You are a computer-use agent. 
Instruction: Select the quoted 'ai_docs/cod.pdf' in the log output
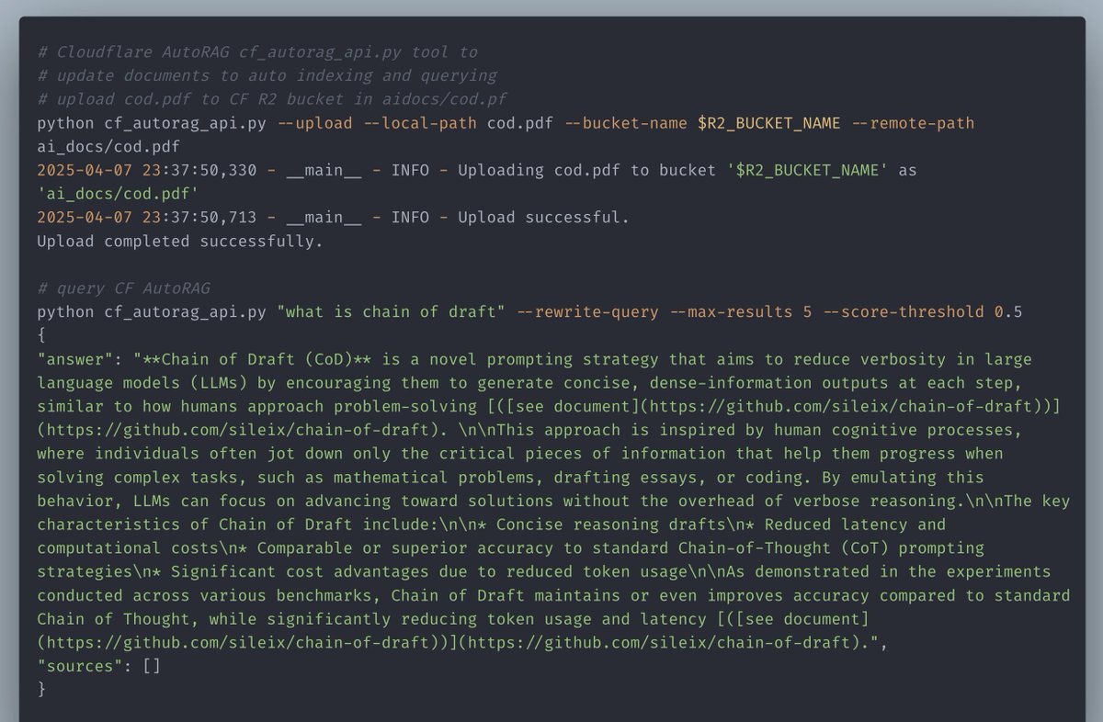[x=119, y=194]
